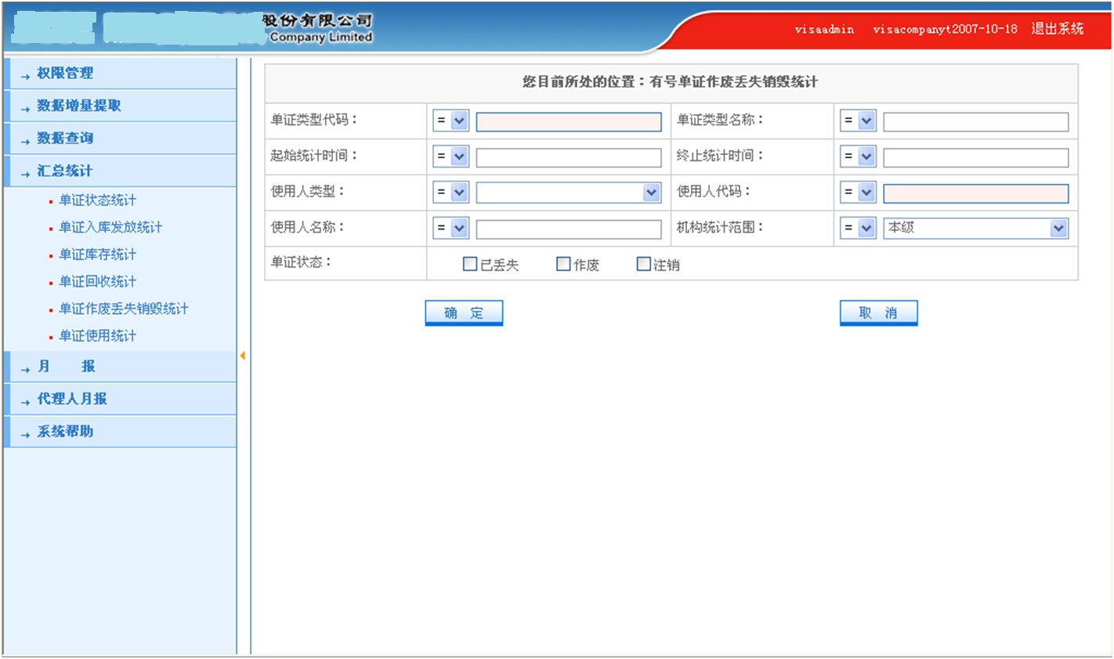Collapse the 汇总统计 menu
The width and height of the screenshot is (1114, 659).
(120, 171)
